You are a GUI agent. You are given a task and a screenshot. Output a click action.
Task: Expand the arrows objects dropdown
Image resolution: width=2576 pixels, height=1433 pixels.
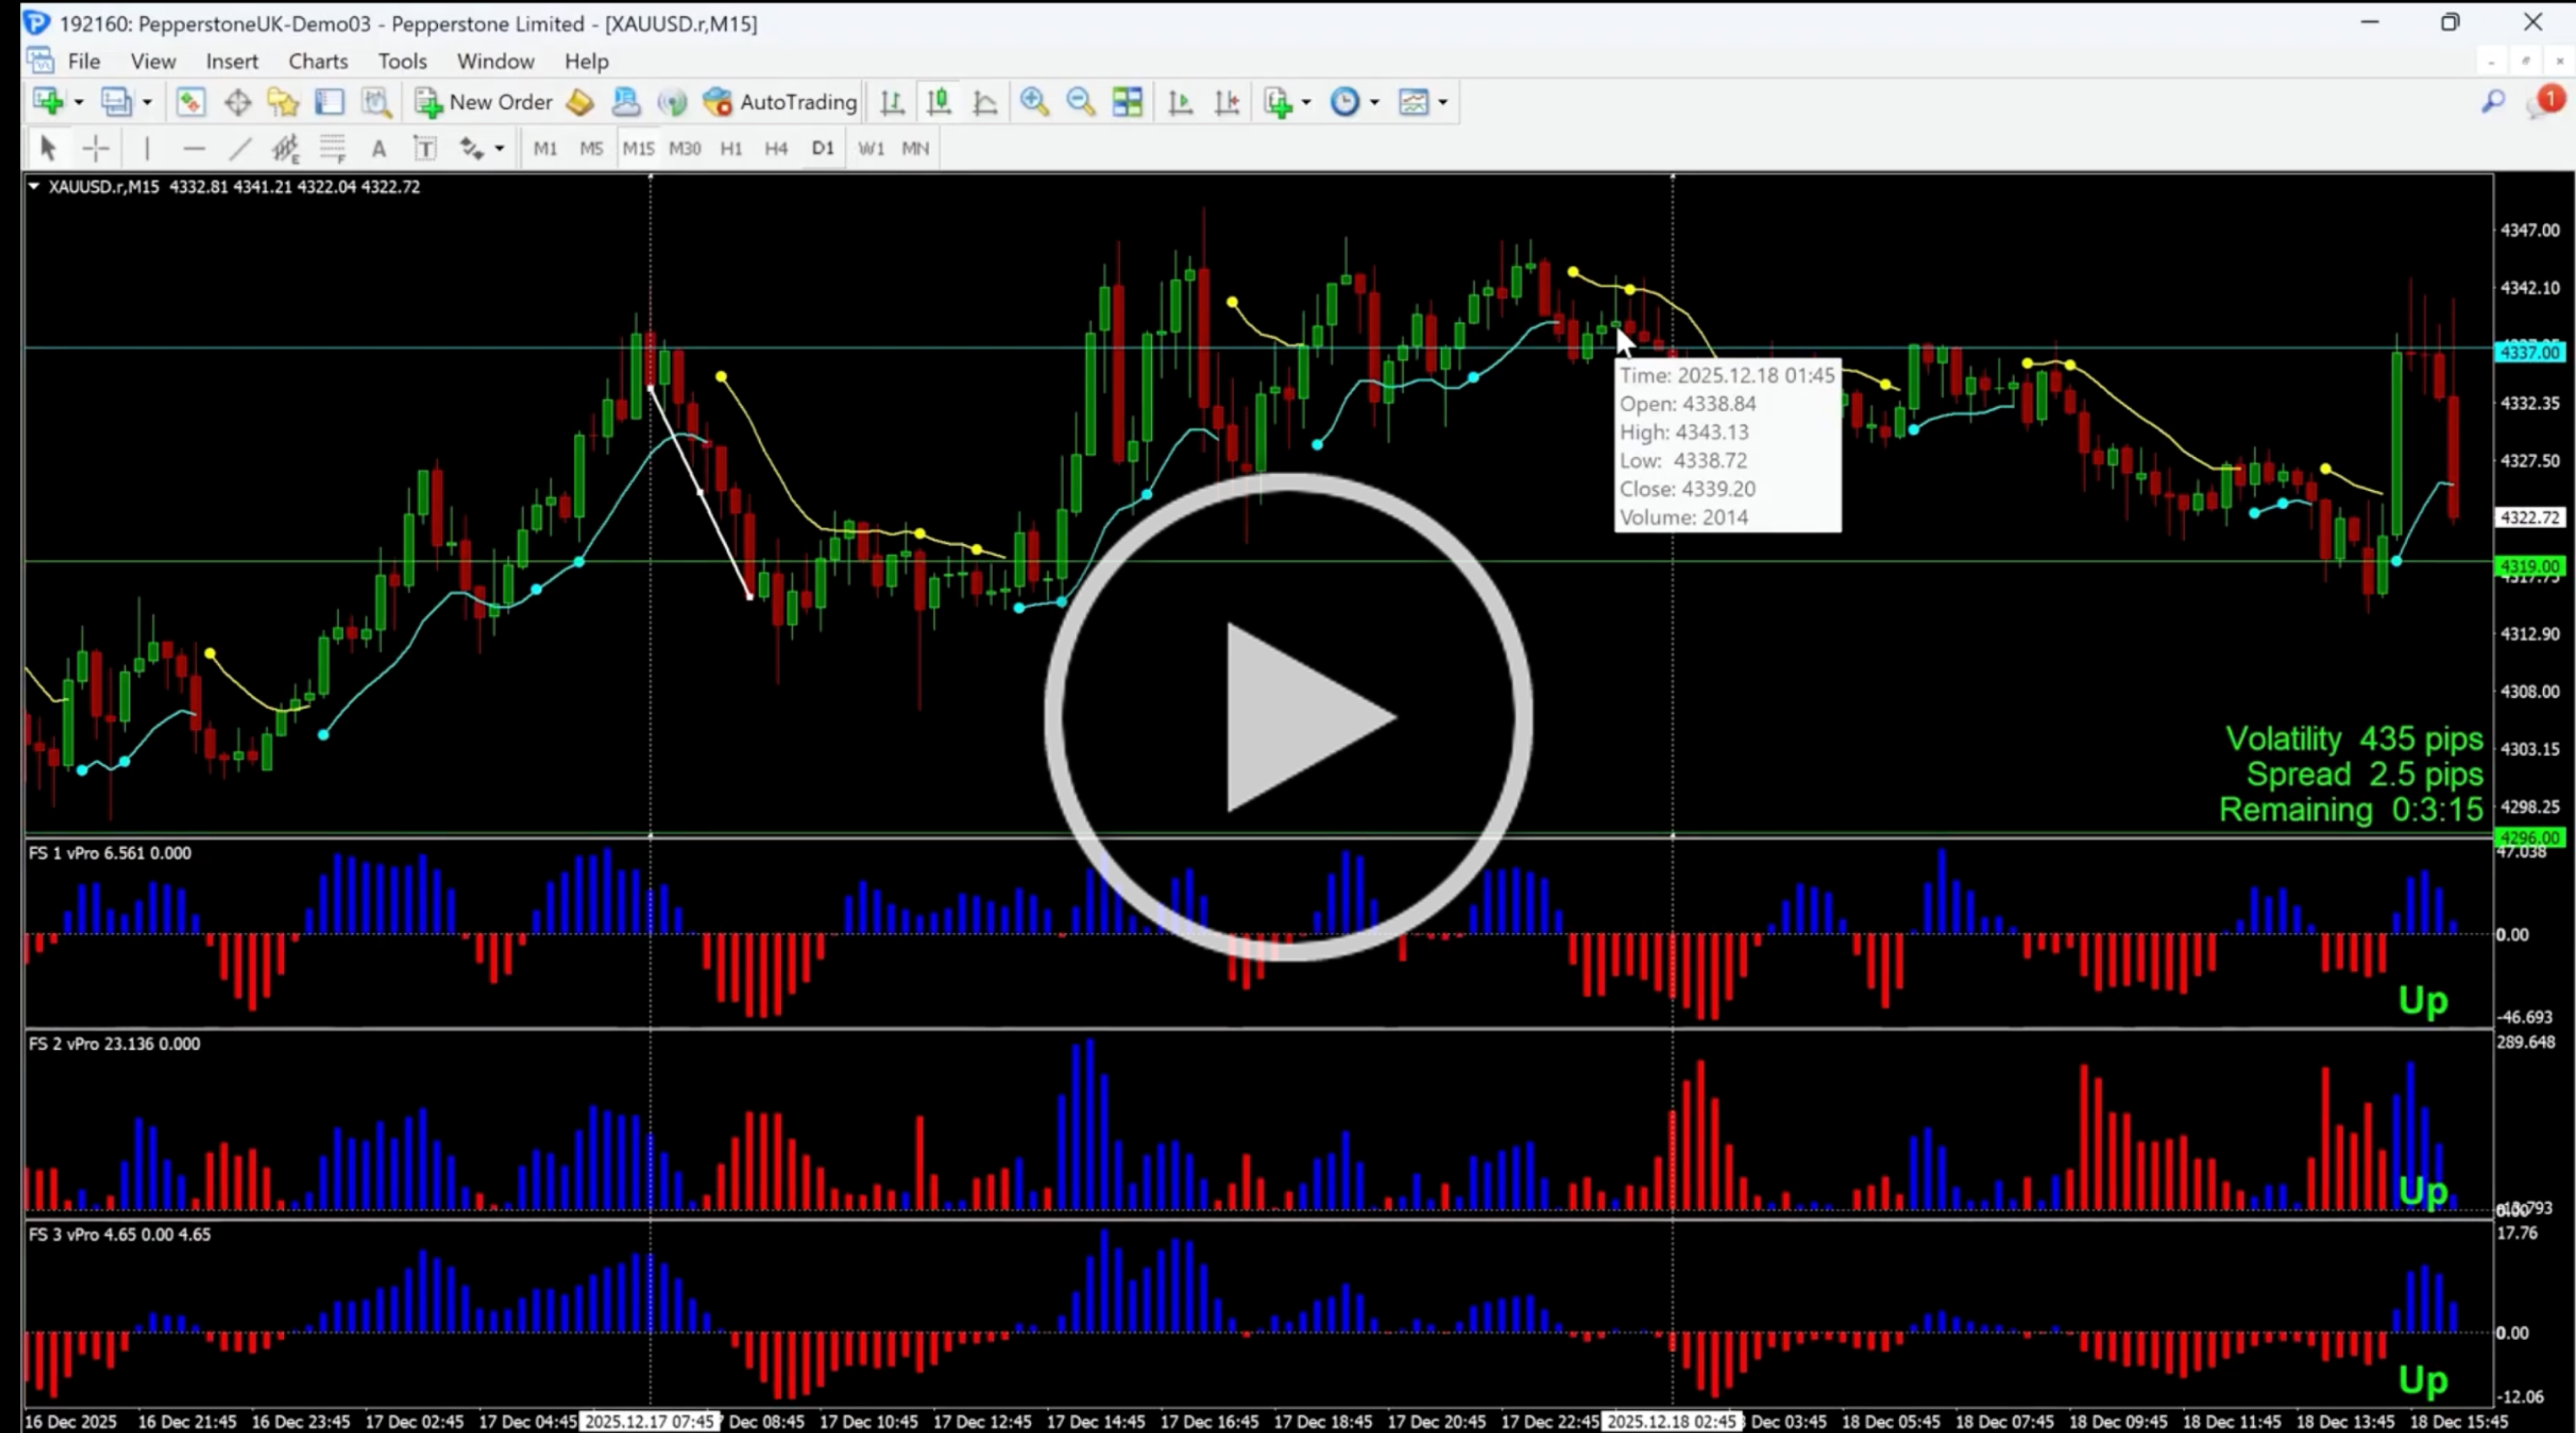499,149
